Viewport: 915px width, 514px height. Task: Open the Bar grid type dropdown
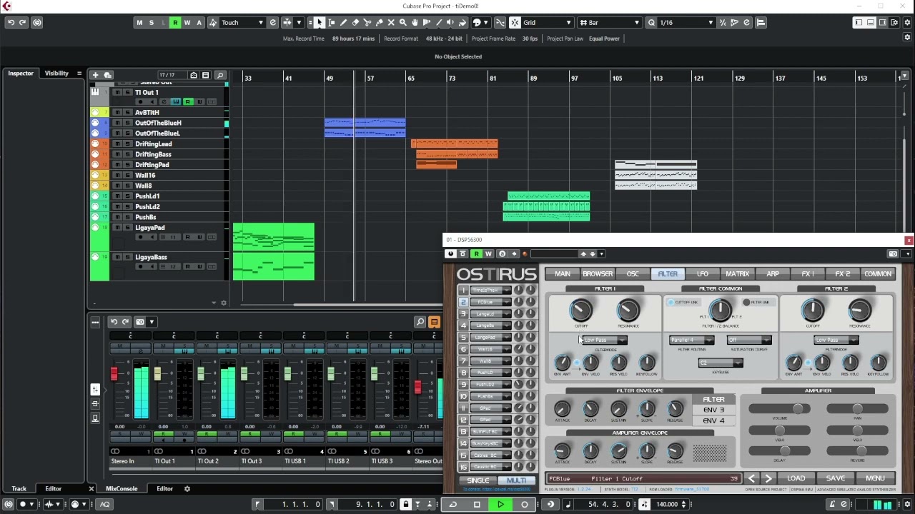(x=609, y=22)
